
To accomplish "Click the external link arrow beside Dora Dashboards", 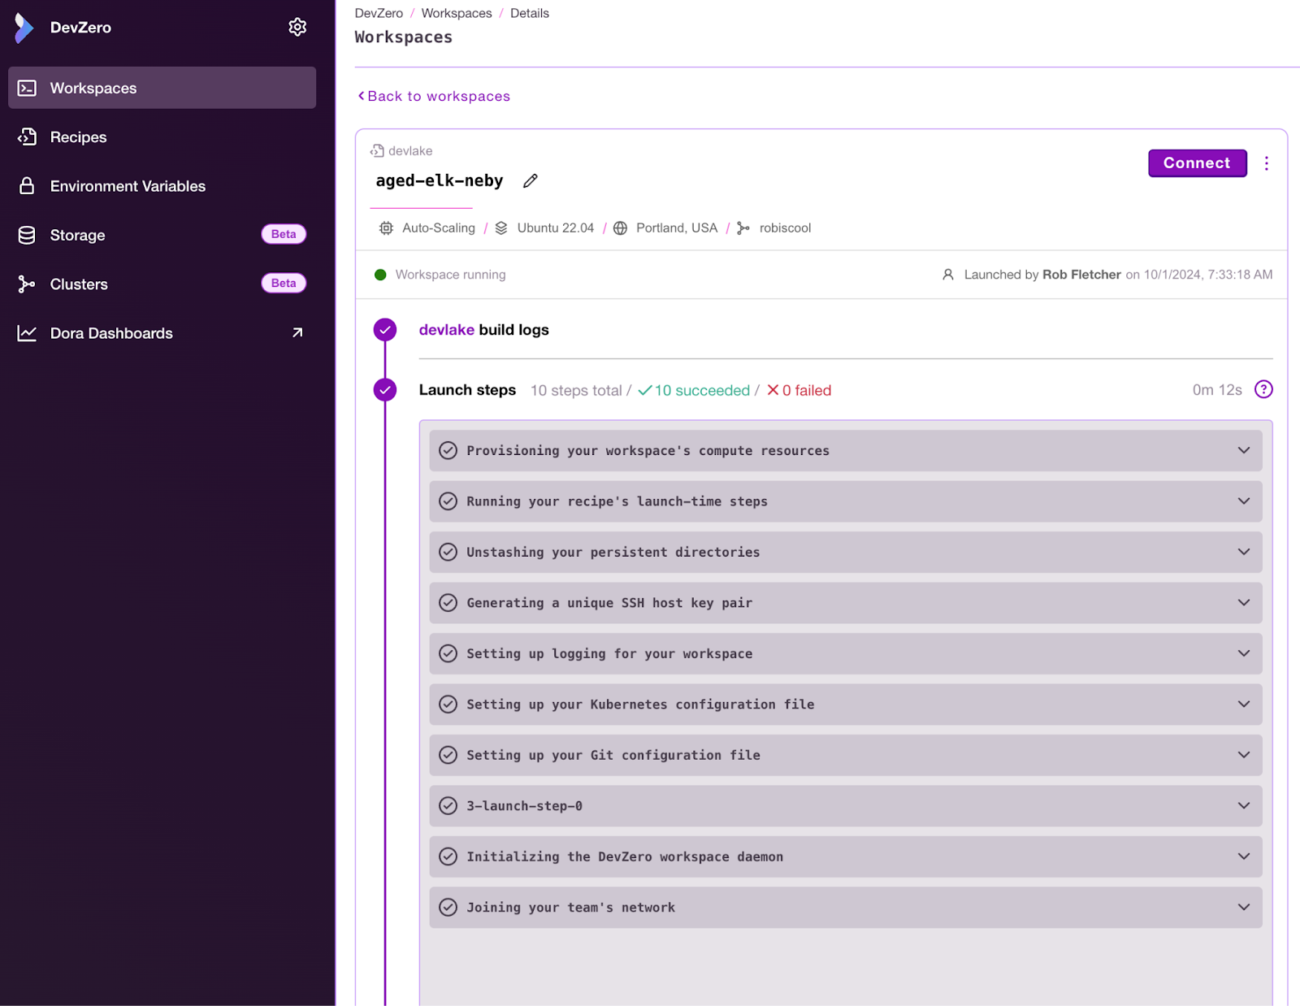I will click(297, 332).
